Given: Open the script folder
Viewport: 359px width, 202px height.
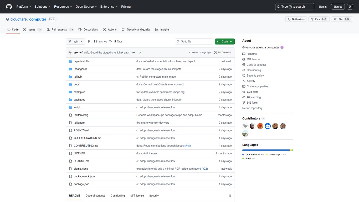Looking at the screenshot, I should tap(77, 107).
